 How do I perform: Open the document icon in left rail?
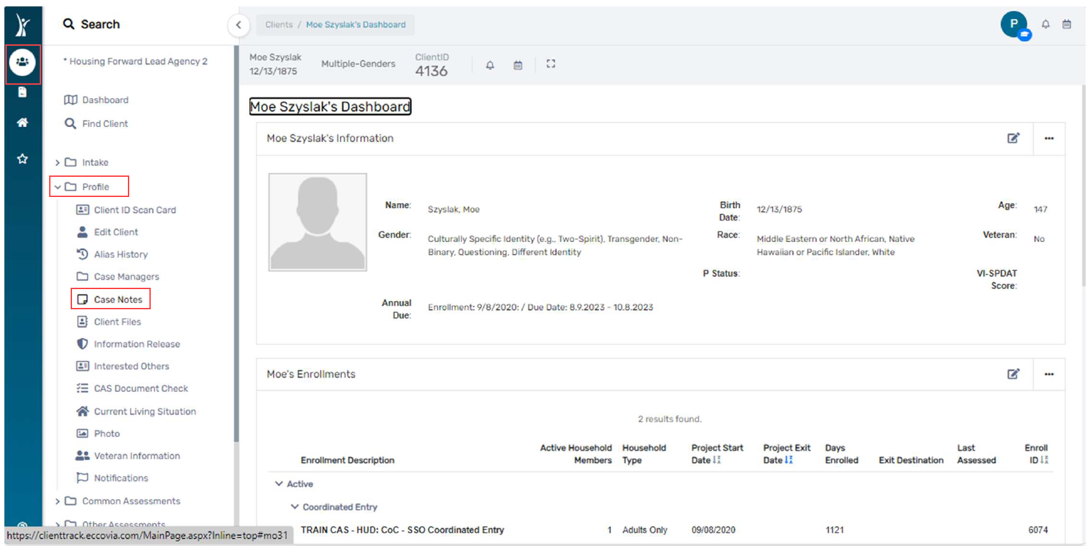pos(22,92)
